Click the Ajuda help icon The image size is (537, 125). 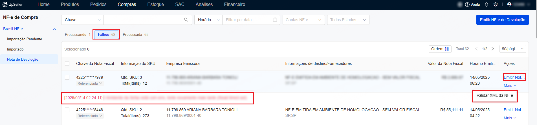point(467,5)
